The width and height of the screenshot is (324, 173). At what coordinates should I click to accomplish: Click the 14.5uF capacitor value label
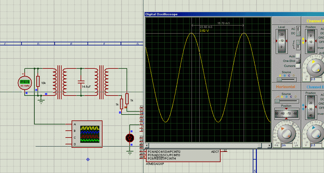(86, 86)
